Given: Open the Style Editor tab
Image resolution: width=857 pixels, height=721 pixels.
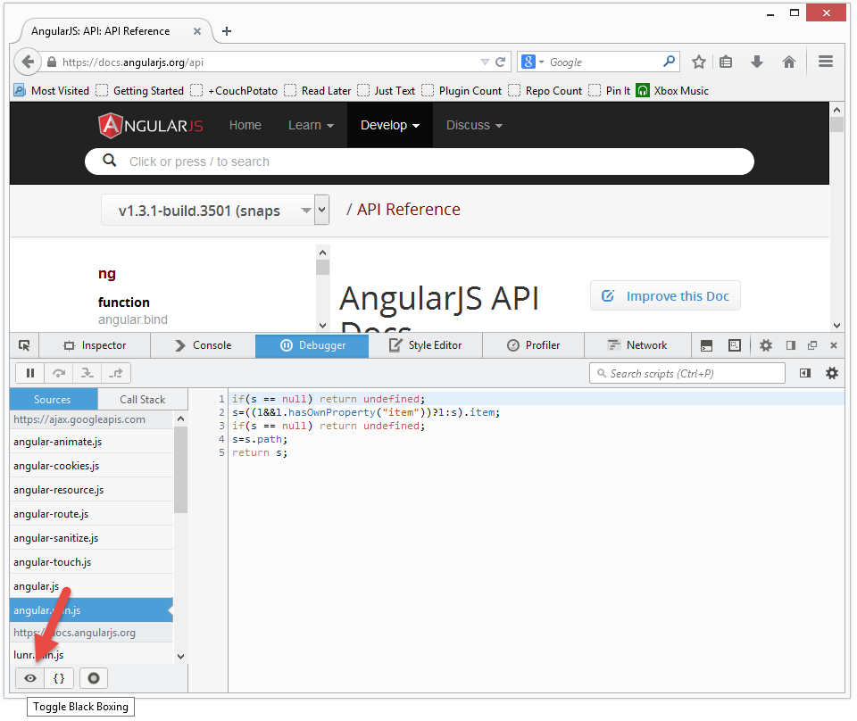Looking at the screenshot, I should click(425, 345).
